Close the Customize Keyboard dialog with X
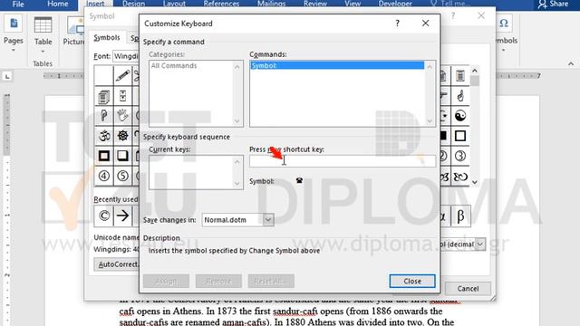Screen dimensions: 580x326 coord(425,24)
